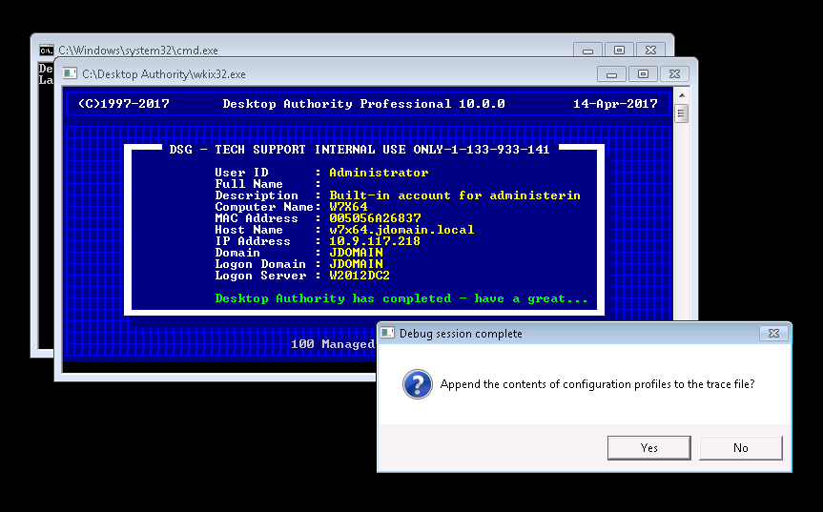Click No in Debug session complete dialog
This screenshot has height=512, width=823.
click(741, 447)
